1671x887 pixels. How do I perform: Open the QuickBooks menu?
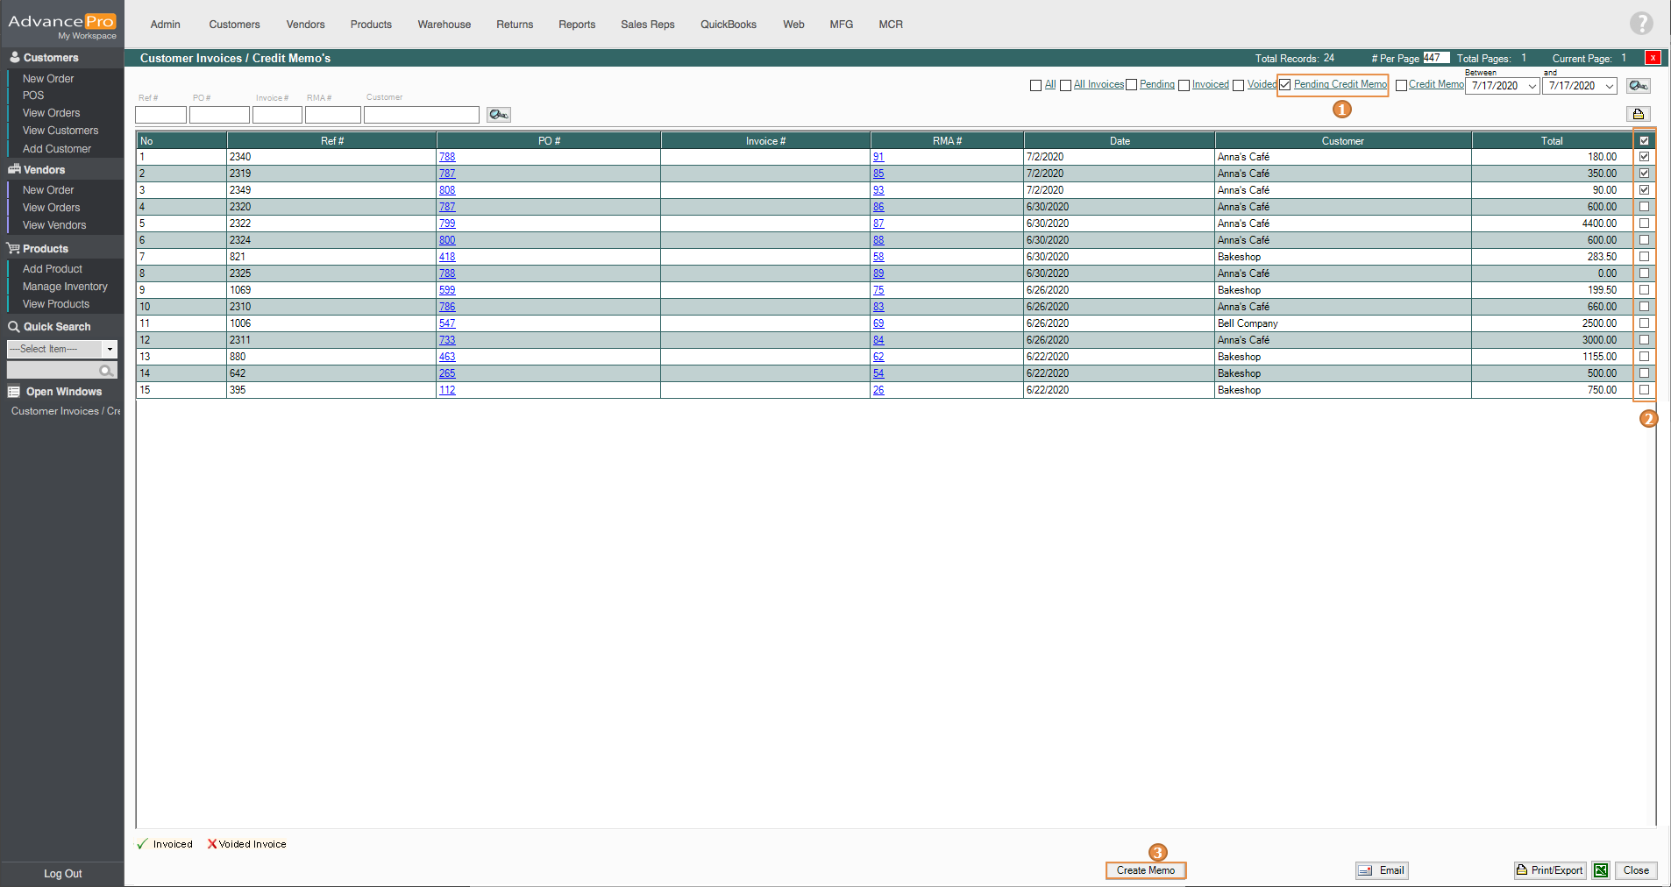pos(728,25)
